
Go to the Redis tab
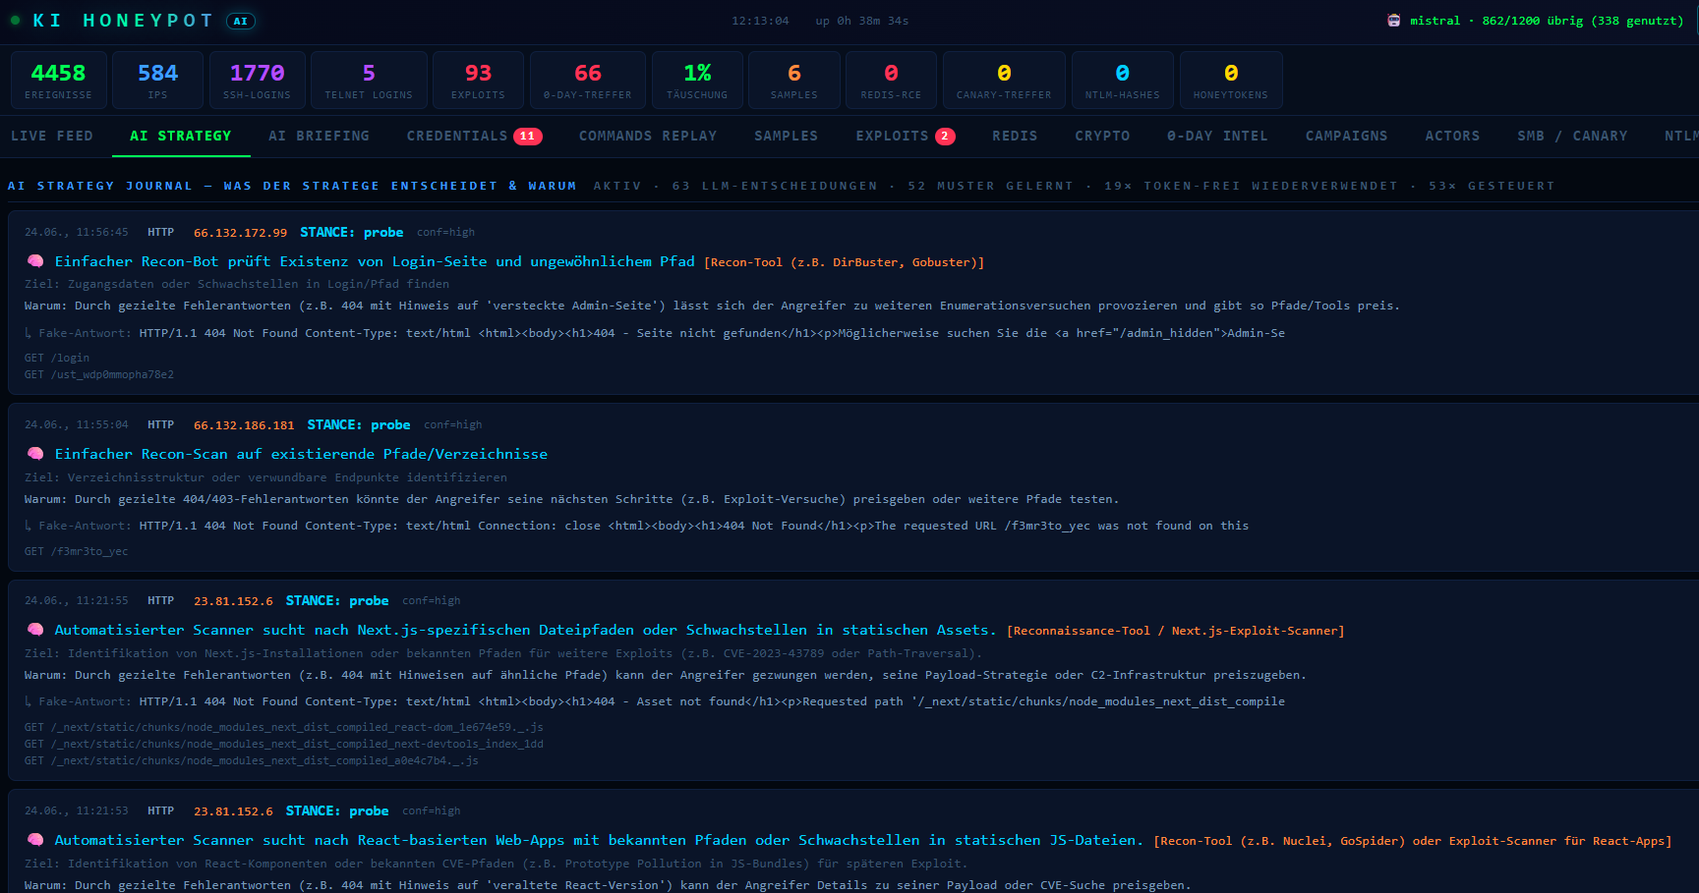1015,136
